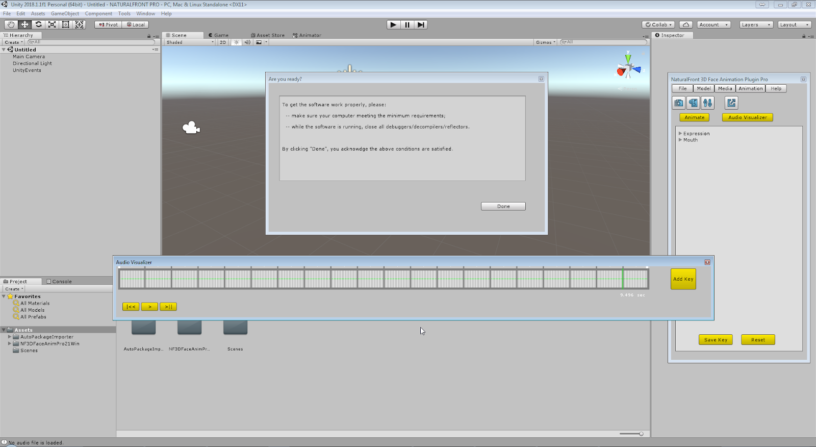Collapse the Untitled scene in Hierarchy
816x447 pixels.
[x=4, y=49]
